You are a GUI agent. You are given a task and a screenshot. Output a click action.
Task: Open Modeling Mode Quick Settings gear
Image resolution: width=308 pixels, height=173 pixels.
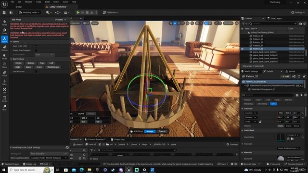[x=67, y=148]
